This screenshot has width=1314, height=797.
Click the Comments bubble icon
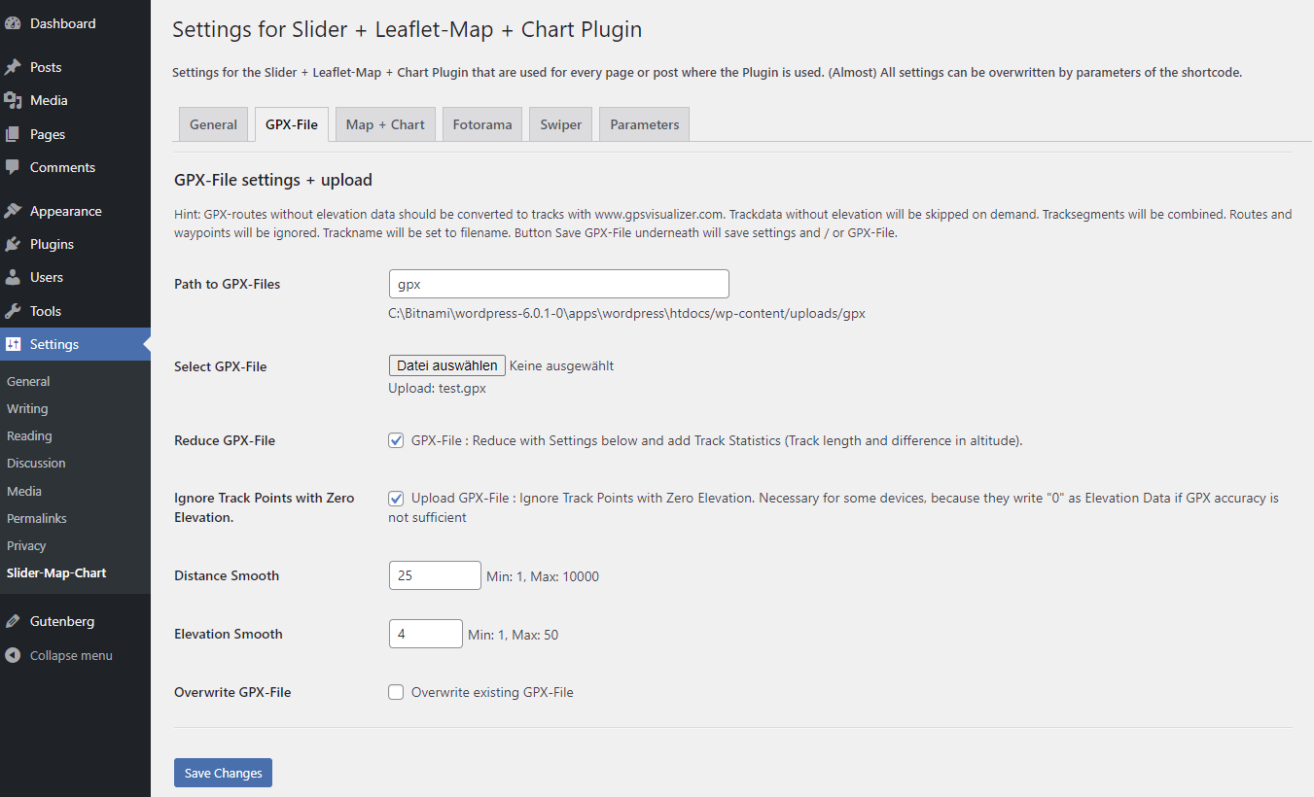(x=13, y=167)
